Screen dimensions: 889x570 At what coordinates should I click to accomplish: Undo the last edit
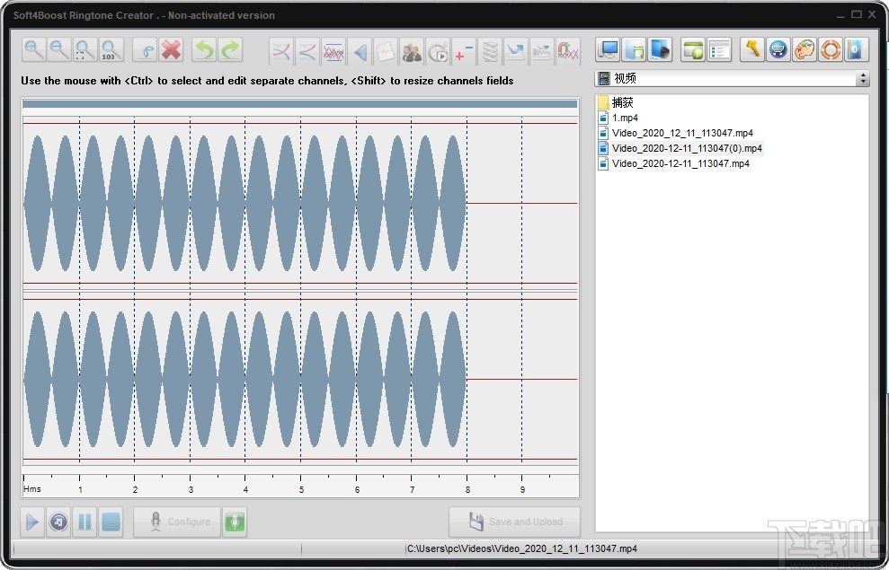[x=203, y=49]
